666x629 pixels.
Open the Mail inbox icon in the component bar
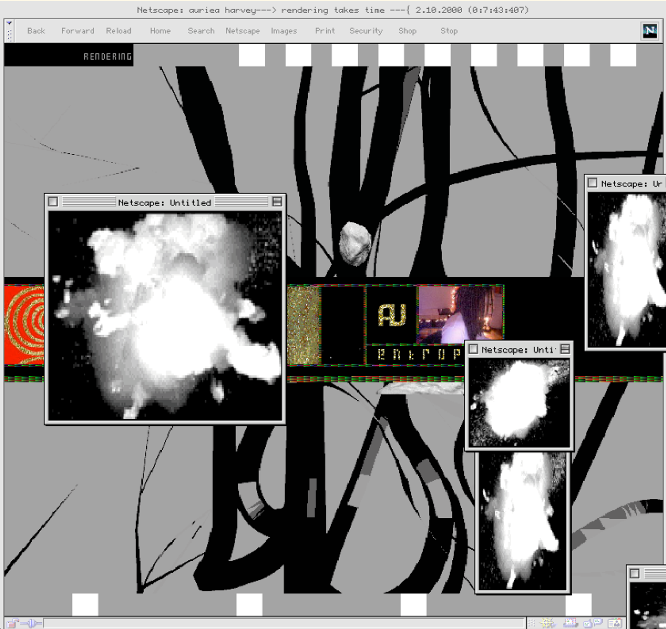pos(570,623)
